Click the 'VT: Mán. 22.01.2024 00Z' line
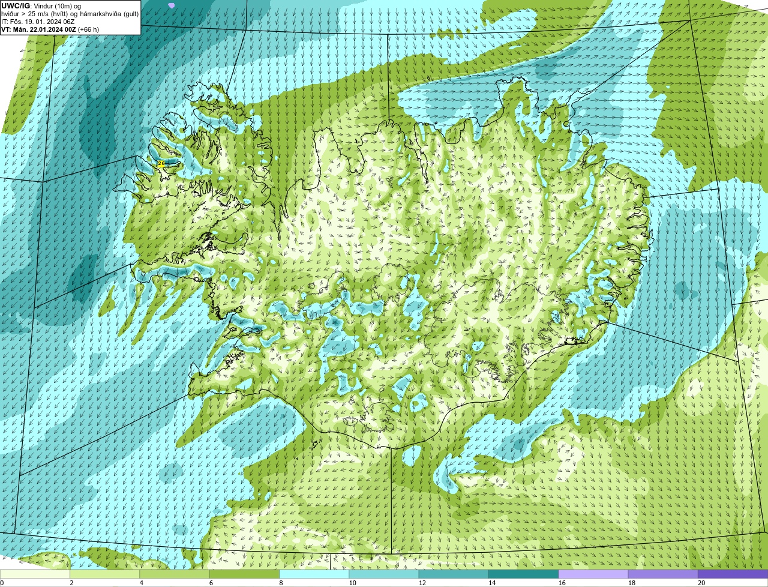Screen dimensions: 768x587 38,29
